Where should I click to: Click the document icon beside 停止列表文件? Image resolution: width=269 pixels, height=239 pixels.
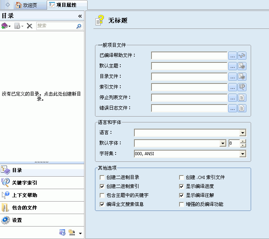pyautogui.click(x=242, y=98)
